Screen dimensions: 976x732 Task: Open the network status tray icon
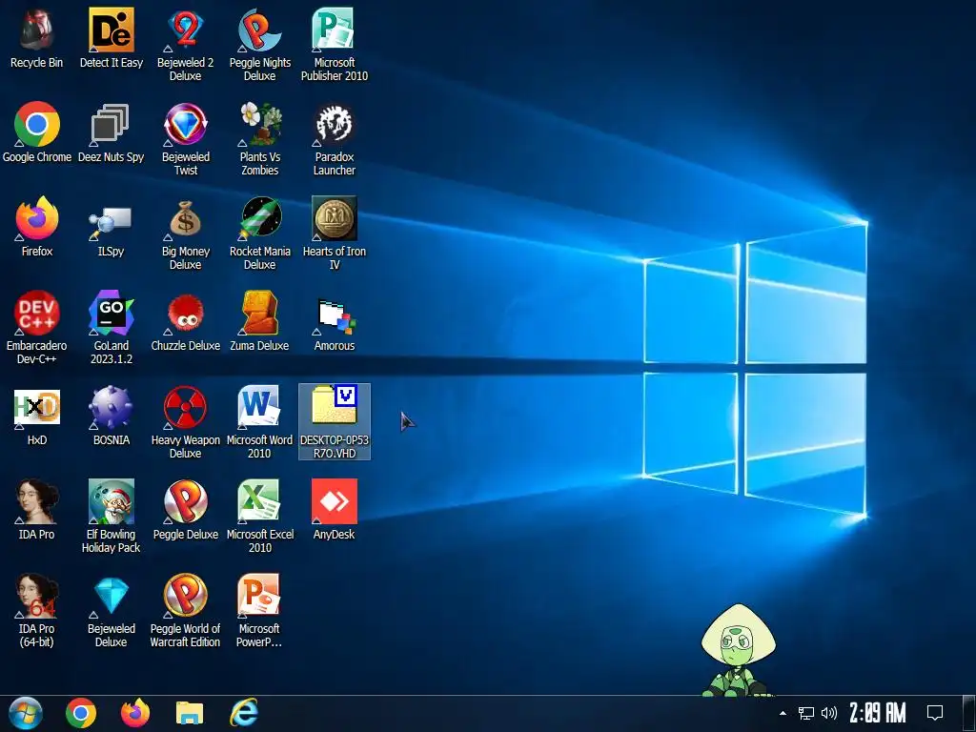click(806, 713)
